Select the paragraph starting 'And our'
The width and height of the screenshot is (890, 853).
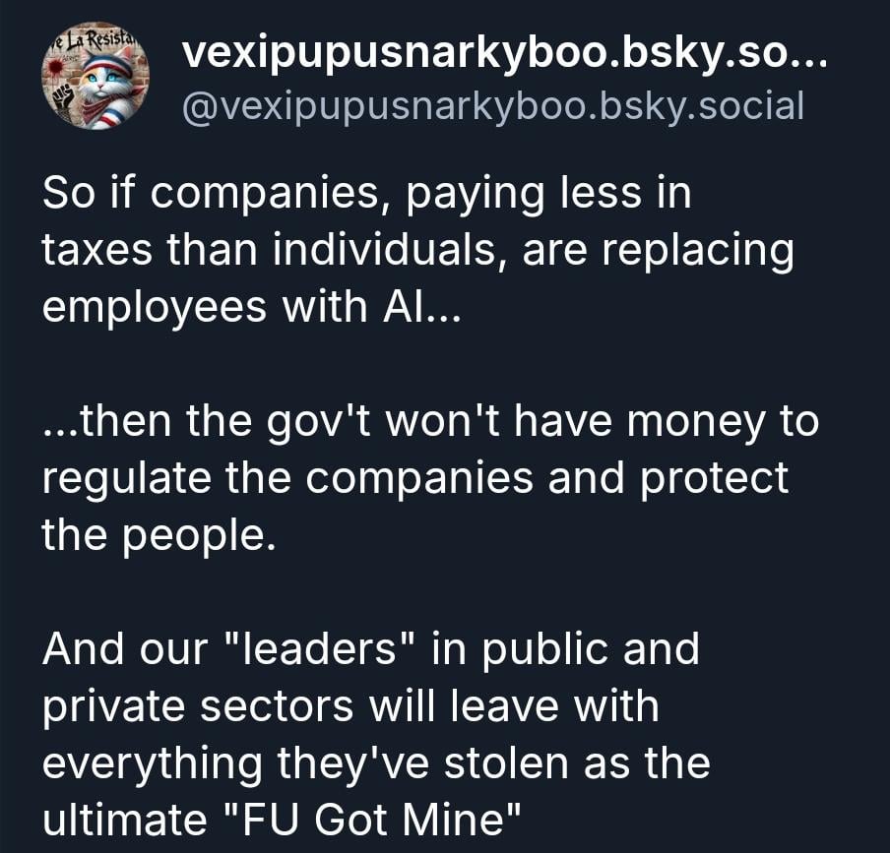(376, 735)
